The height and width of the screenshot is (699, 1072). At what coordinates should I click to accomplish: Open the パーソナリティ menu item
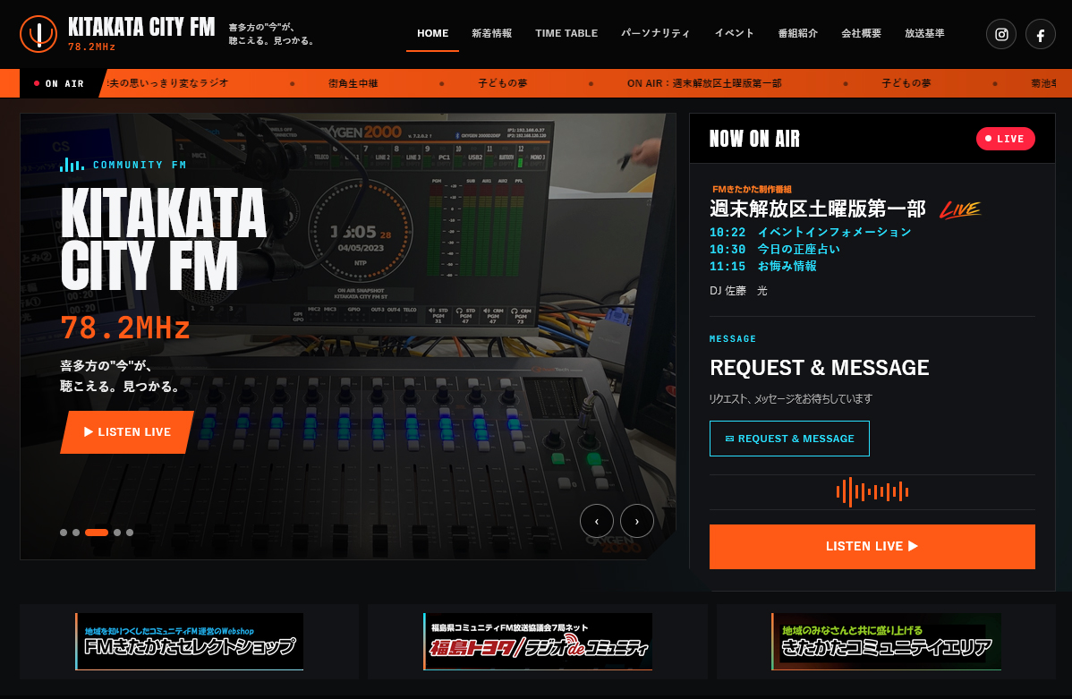click(x=655, y=33)
